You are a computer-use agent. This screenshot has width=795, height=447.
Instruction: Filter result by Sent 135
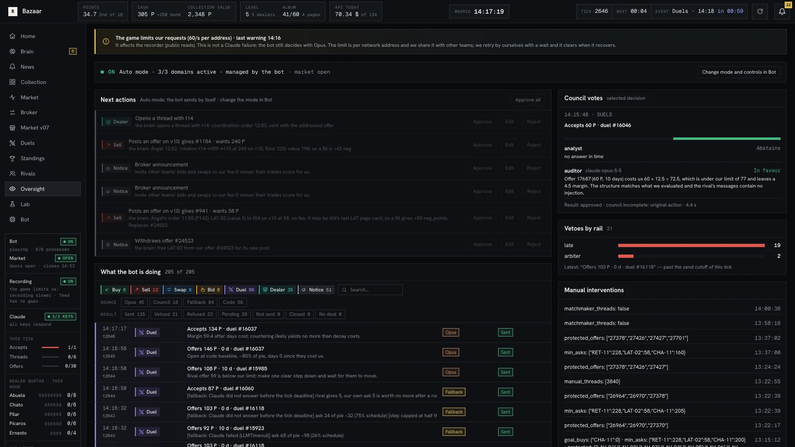[135, 314]
